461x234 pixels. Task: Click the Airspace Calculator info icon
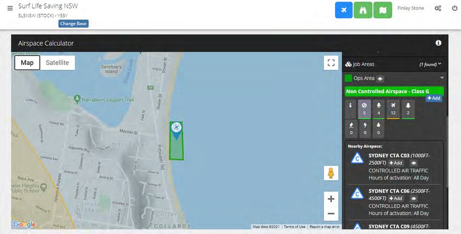click(x=438, y=43)
